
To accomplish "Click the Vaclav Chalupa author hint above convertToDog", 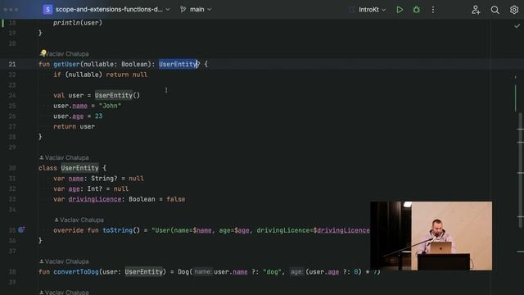I will tap(64, 261).
